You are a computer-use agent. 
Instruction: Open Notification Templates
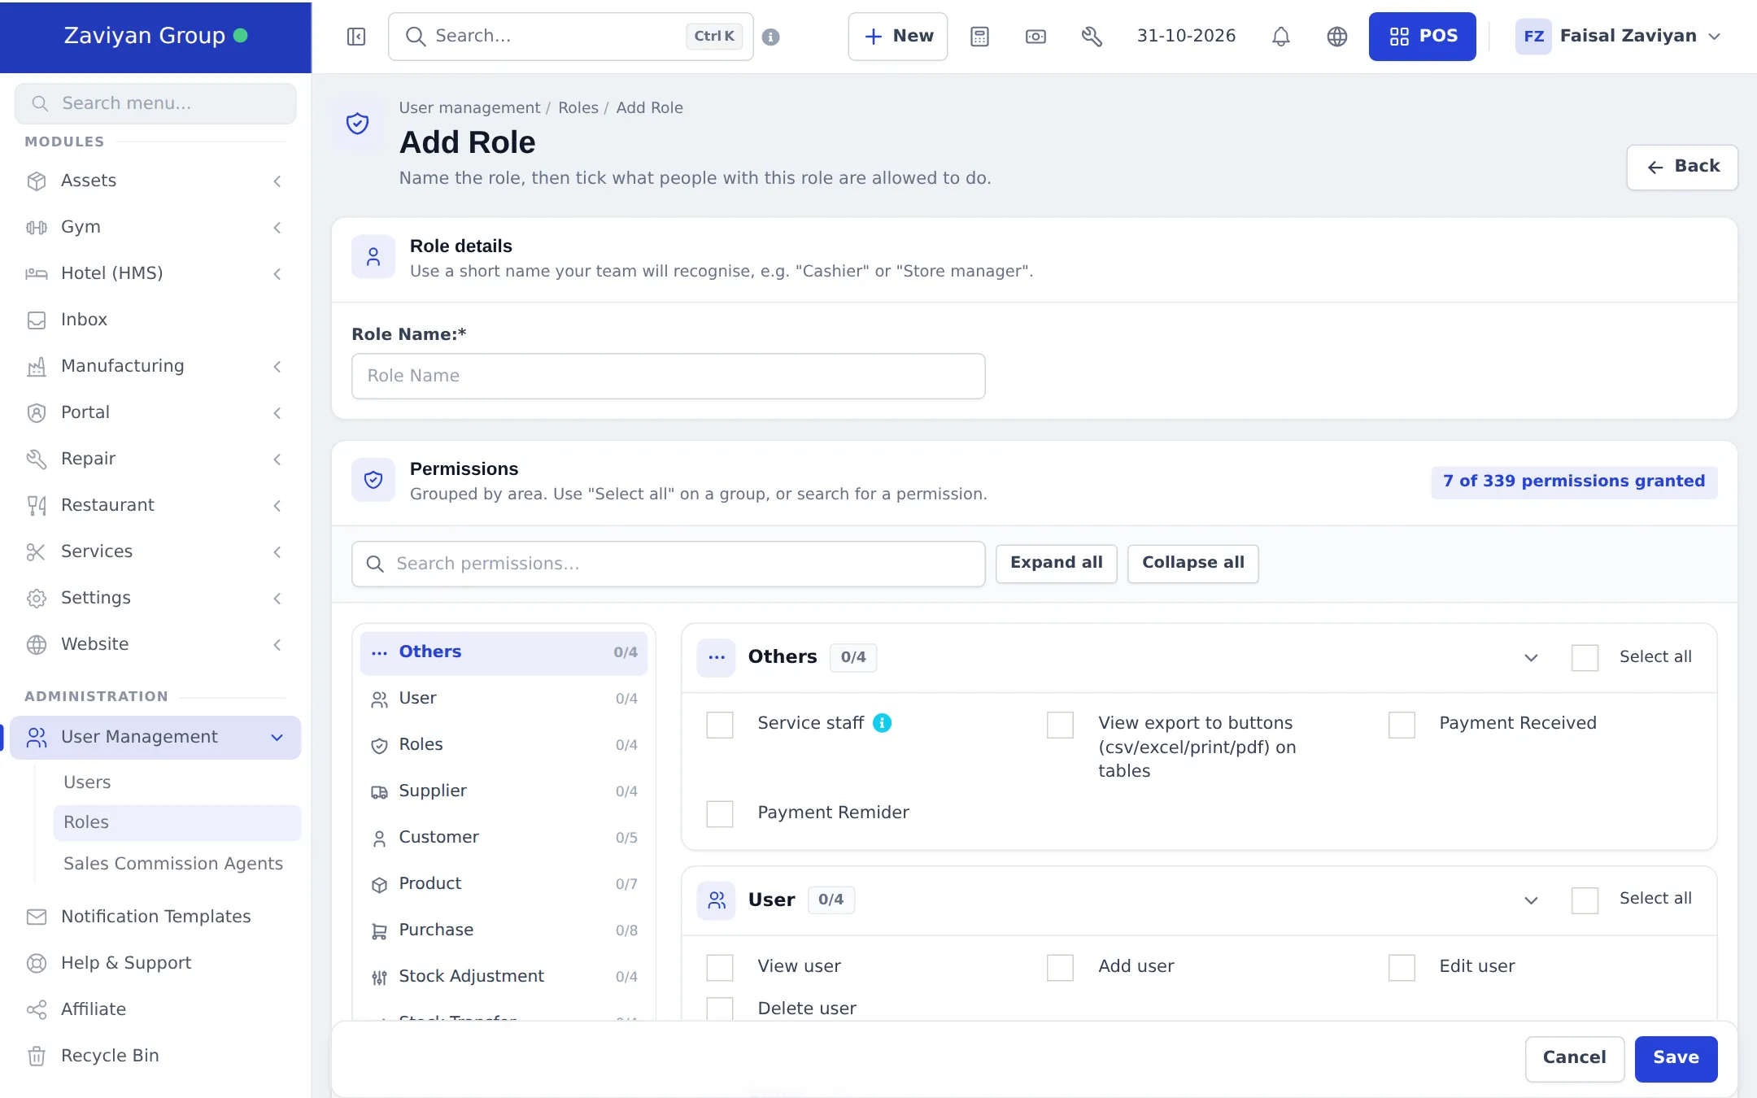(x=155, y=917)
